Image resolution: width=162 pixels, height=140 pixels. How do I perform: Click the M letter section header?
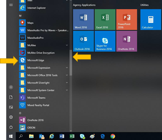(x=20, y=16)
